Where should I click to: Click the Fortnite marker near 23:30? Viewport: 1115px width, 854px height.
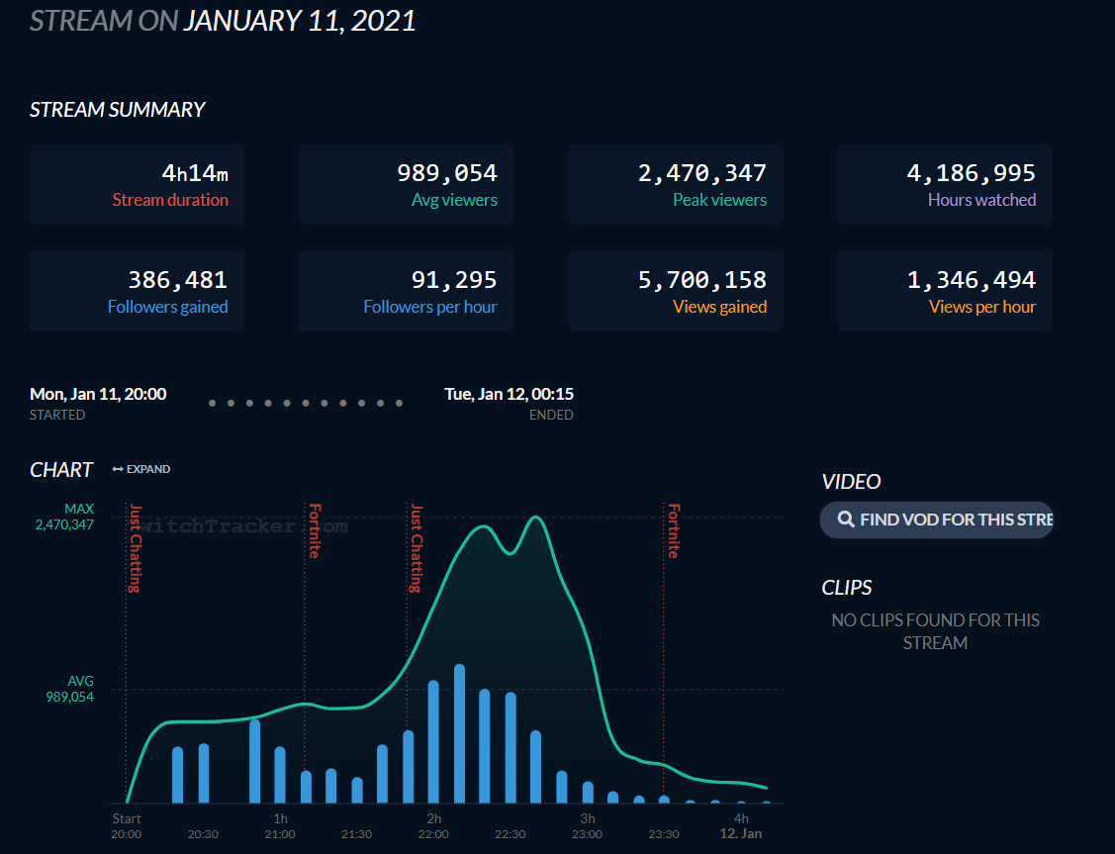[674, 531]
